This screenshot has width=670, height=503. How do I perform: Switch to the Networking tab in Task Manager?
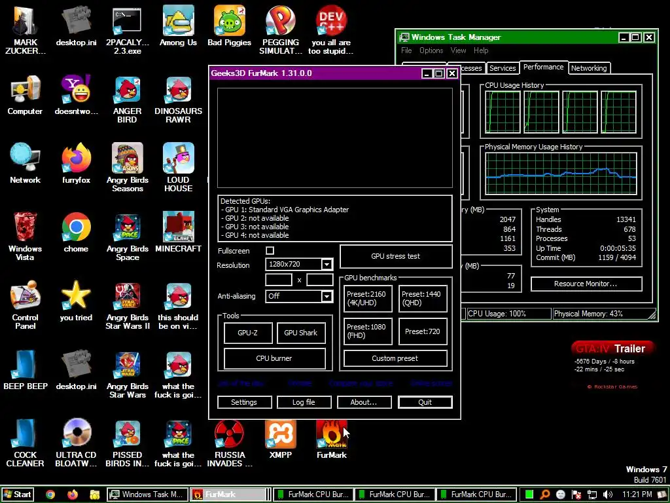pos(589,68)
